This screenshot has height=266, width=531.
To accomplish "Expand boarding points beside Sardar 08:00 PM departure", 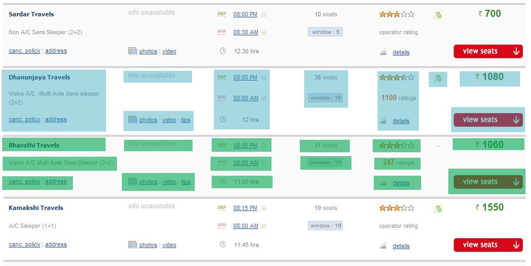I will pos(264,15).
